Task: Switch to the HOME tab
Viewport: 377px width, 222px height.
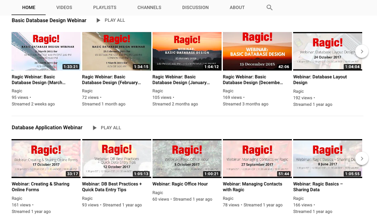Action: click(x=29, y=7)
